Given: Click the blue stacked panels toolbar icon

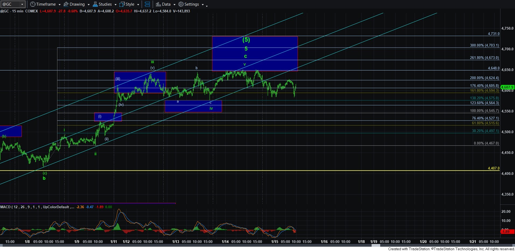Looking at the screenshot, I should pyautogui.click(x=147, y=4).
